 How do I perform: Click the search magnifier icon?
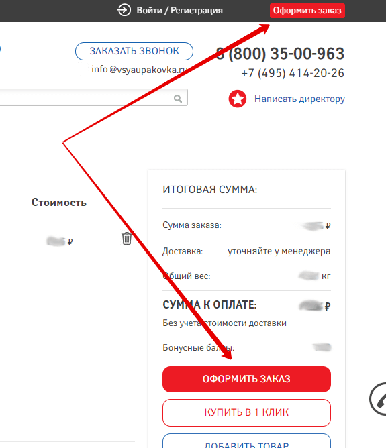pos(178,99)
